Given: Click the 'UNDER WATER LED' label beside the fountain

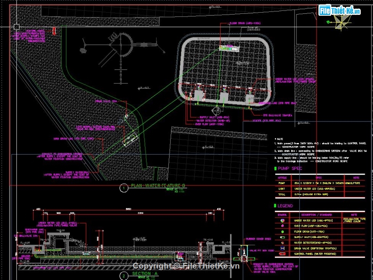Looking at the screenshot, I should (x=295, y=80).
